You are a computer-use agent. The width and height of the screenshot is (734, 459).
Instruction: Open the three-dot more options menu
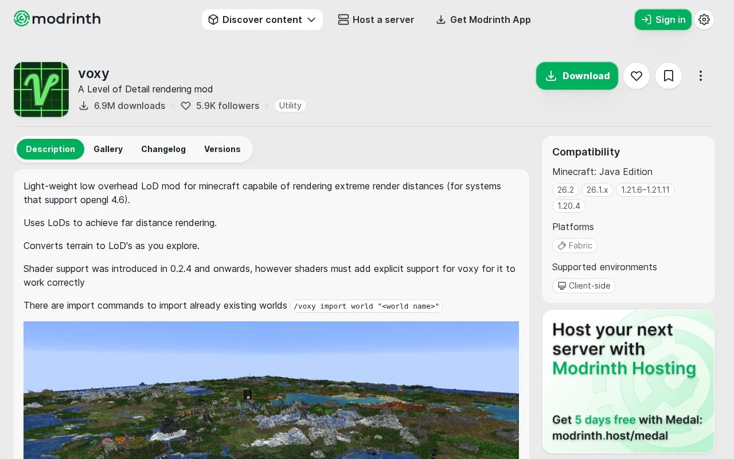[x=701, y=76]
